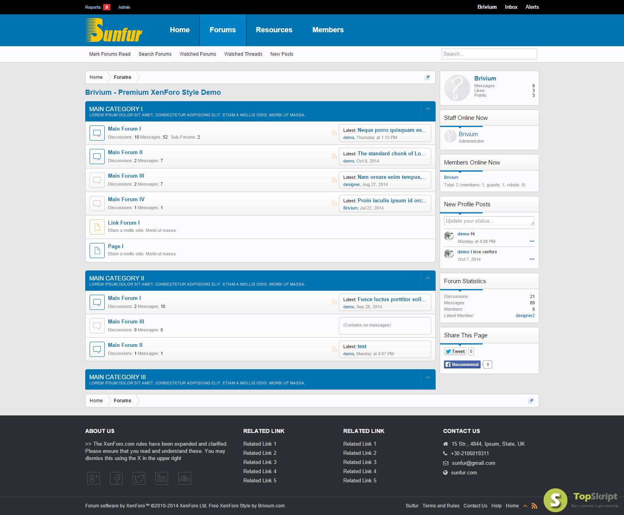Click Main Forum IV read-status icon
Screen dimensions: 624x515
tap(97, 204)
